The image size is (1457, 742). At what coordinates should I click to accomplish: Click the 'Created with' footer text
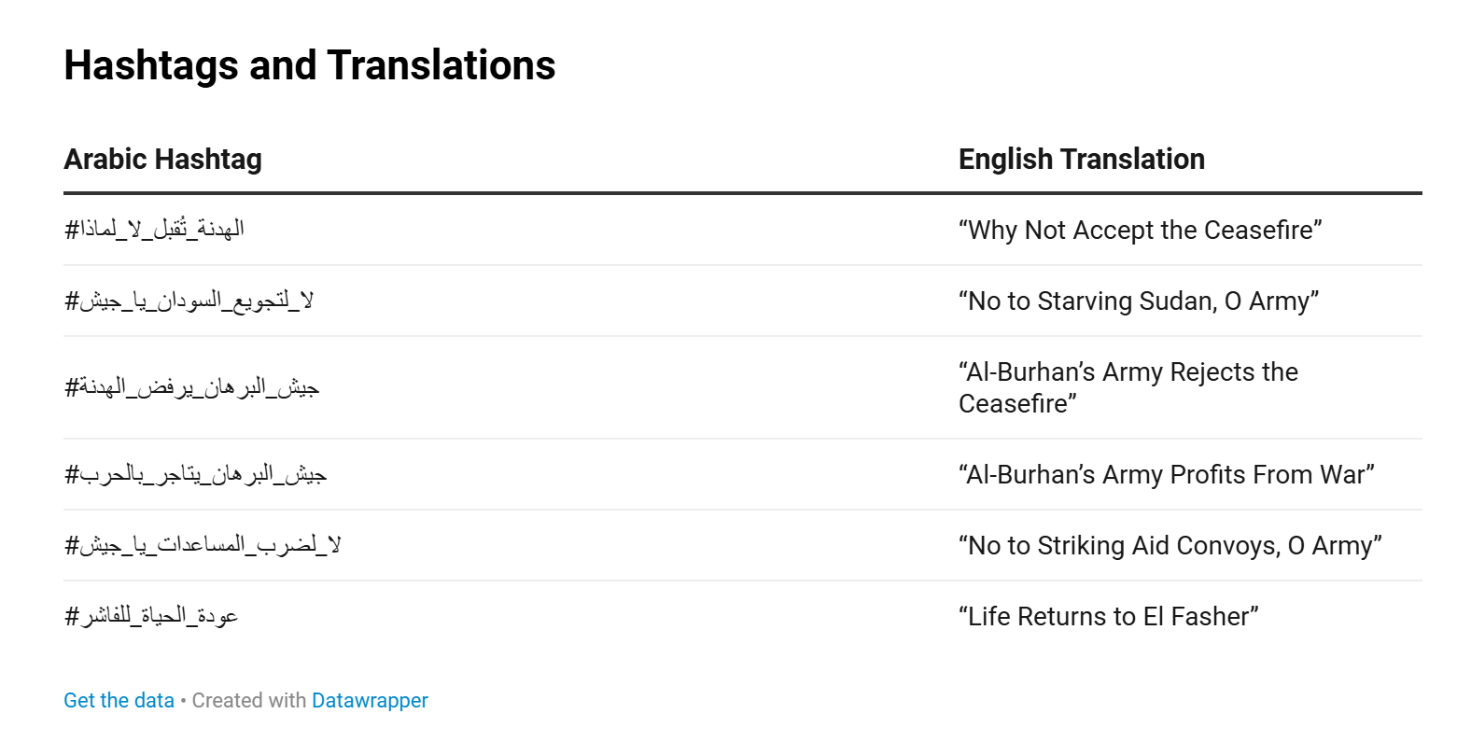(248, 700)
